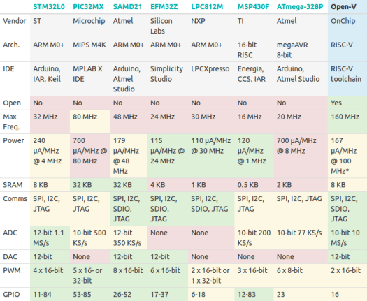Image resolution: width=367 pixels, height=301 pixels.
Task: Select the Vendor row label
Action: [15, 21]
